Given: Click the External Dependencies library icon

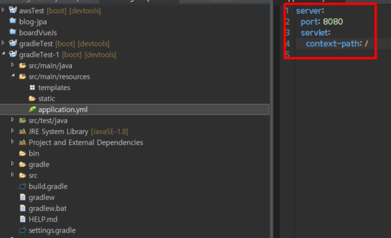Looking at the screenshot, I should click(x=23, y=143).
